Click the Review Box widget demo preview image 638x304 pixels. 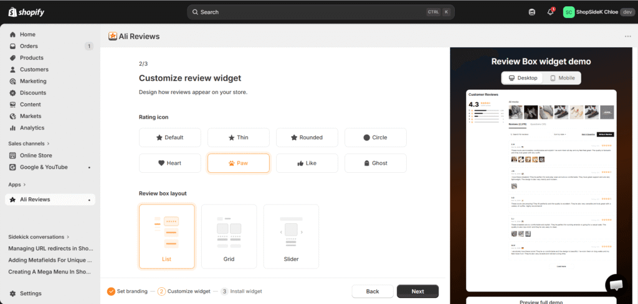541,190
